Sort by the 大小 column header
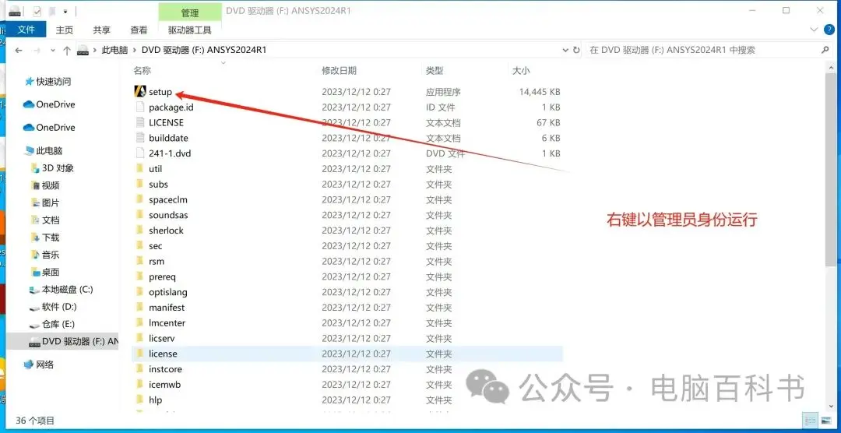Viewport: 841px width, 433px height. 521,70
